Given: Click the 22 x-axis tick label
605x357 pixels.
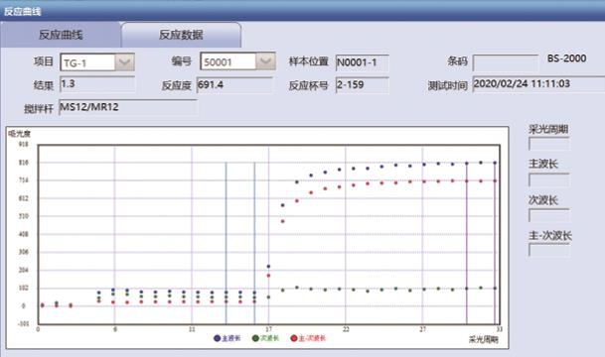Looking at the screenshot, I should click(346, 329).
